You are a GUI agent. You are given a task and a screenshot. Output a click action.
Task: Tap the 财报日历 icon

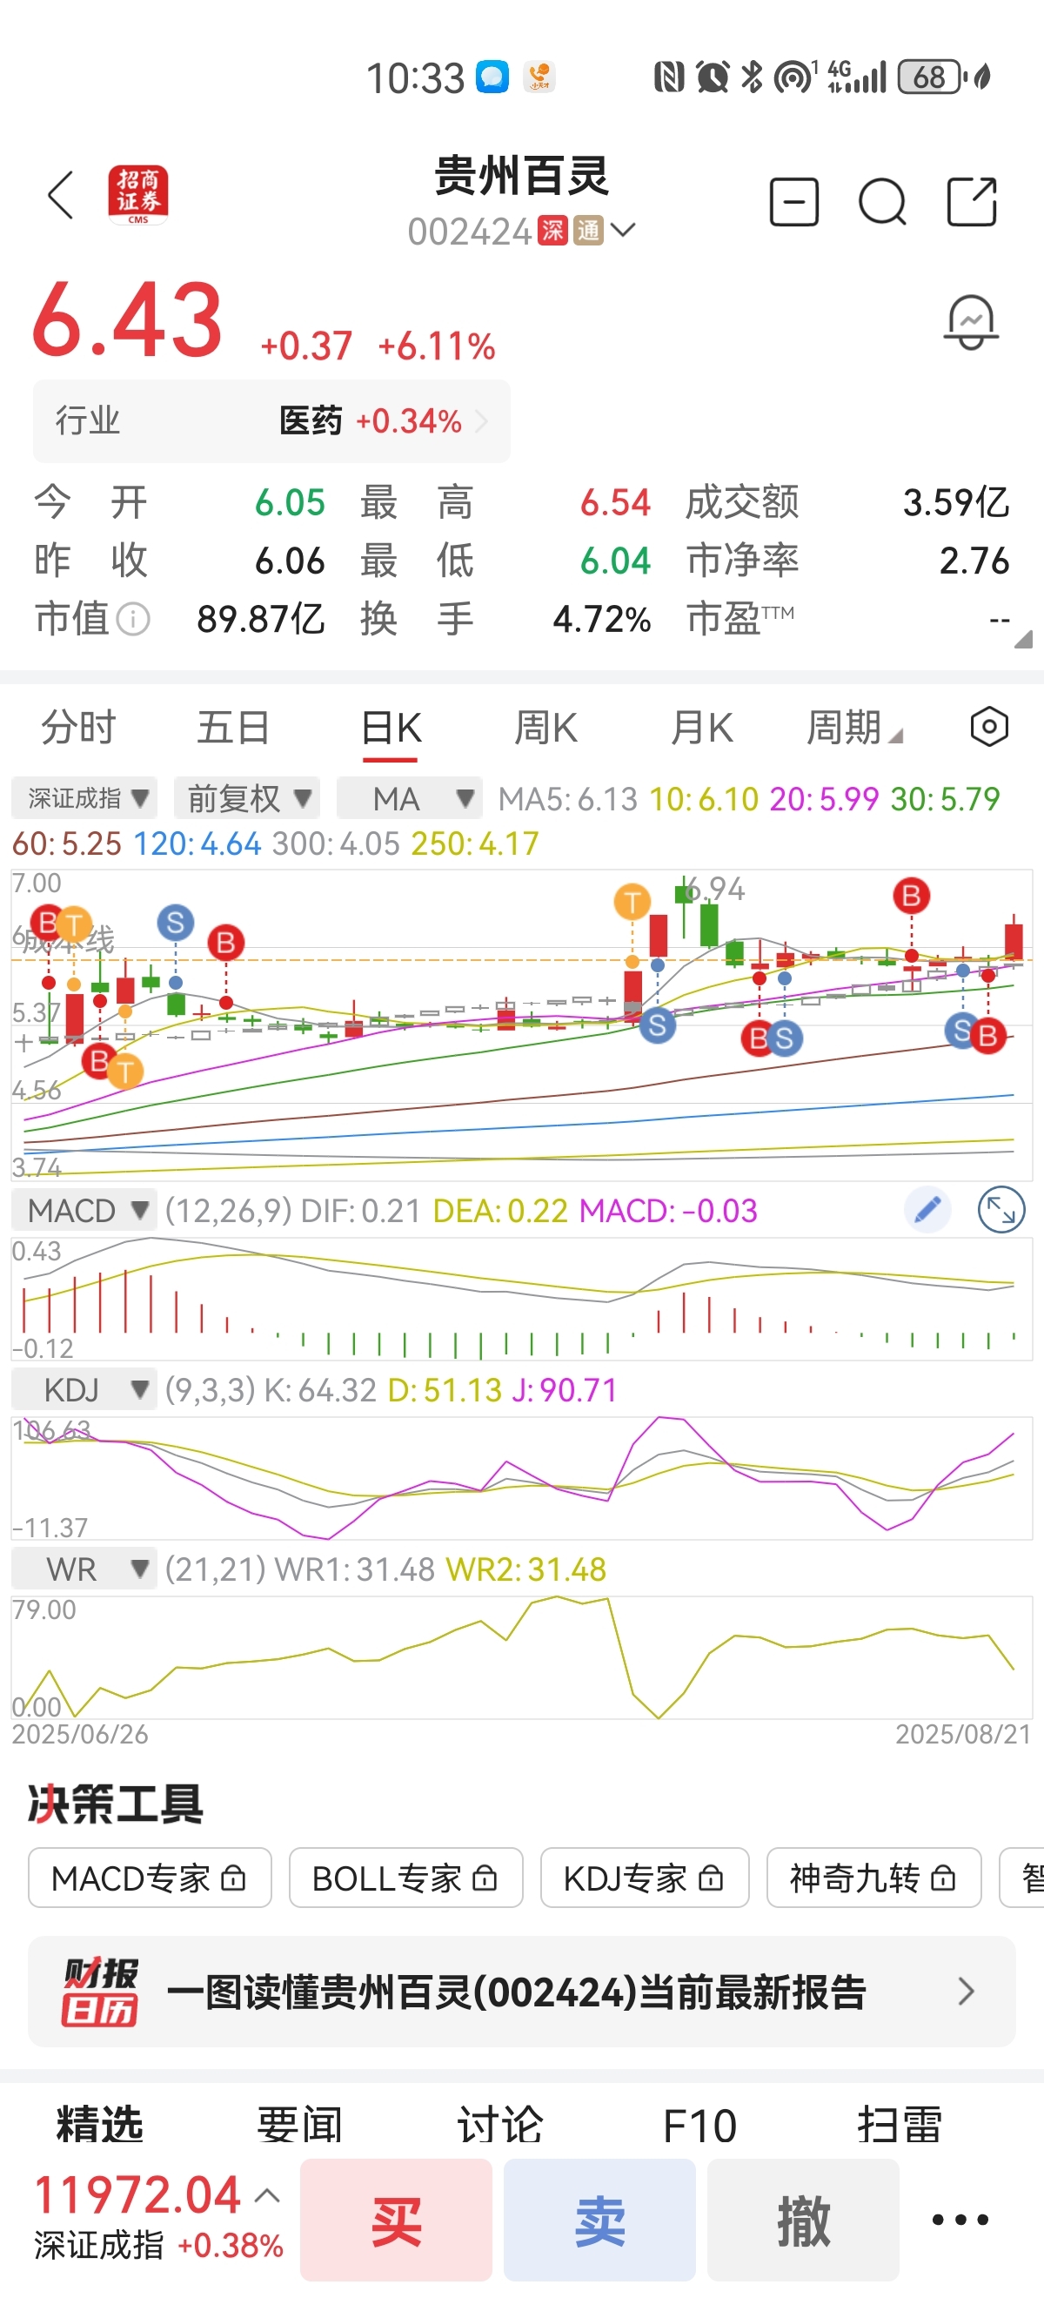pyautogui.click(x=100, y=1992)
